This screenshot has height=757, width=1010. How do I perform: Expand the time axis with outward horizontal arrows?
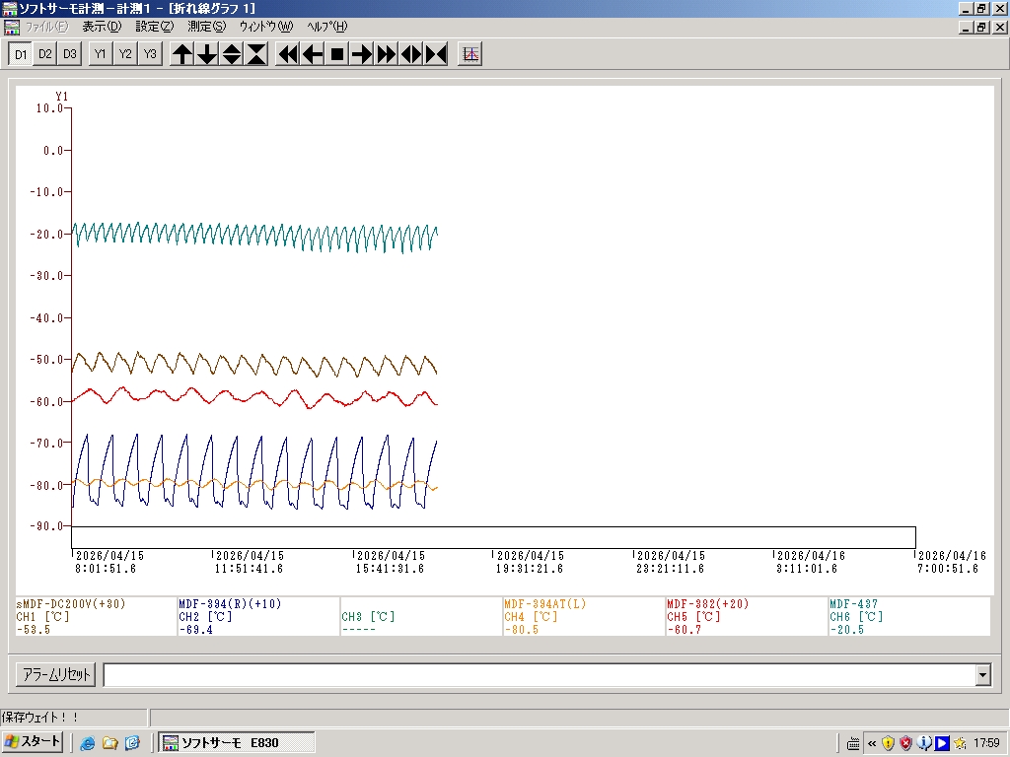coord(411,54)
